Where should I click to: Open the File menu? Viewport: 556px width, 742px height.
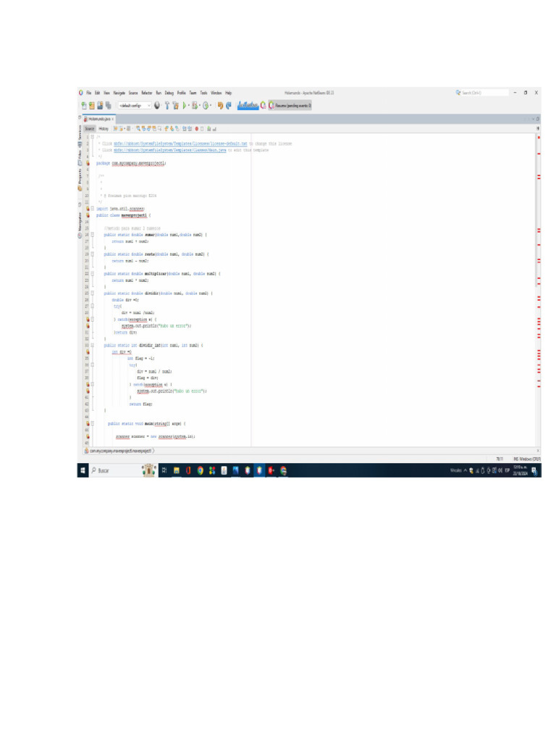[89, 93]
